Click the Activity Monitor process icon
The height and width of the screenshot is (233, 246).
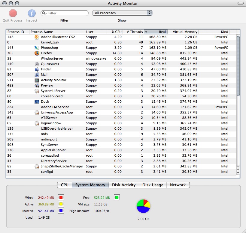tap(37, 80)
